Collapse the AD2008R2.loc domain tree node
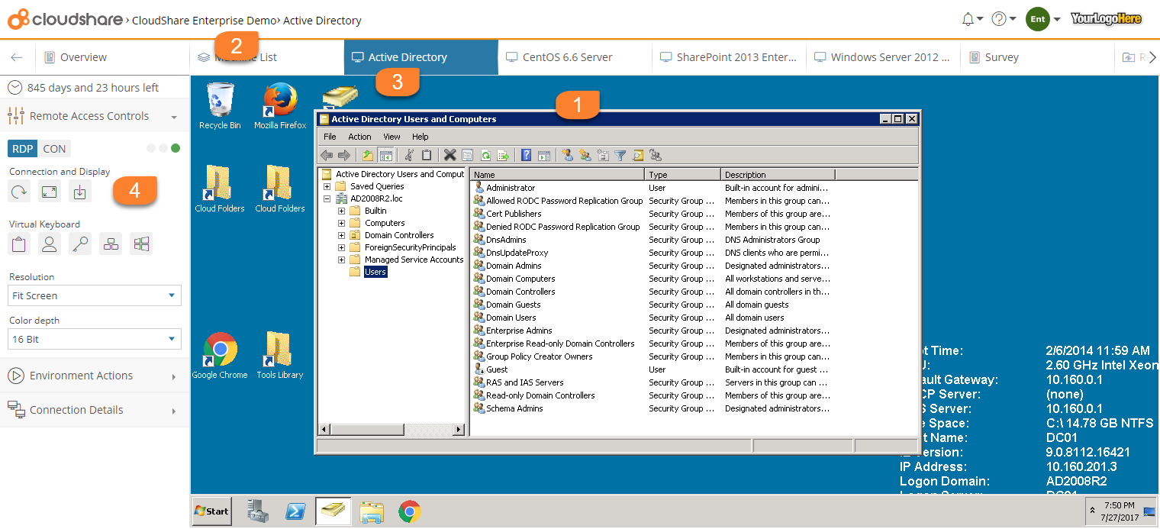Viewport: 1160px width, 529px height. [x=327, y=198]
